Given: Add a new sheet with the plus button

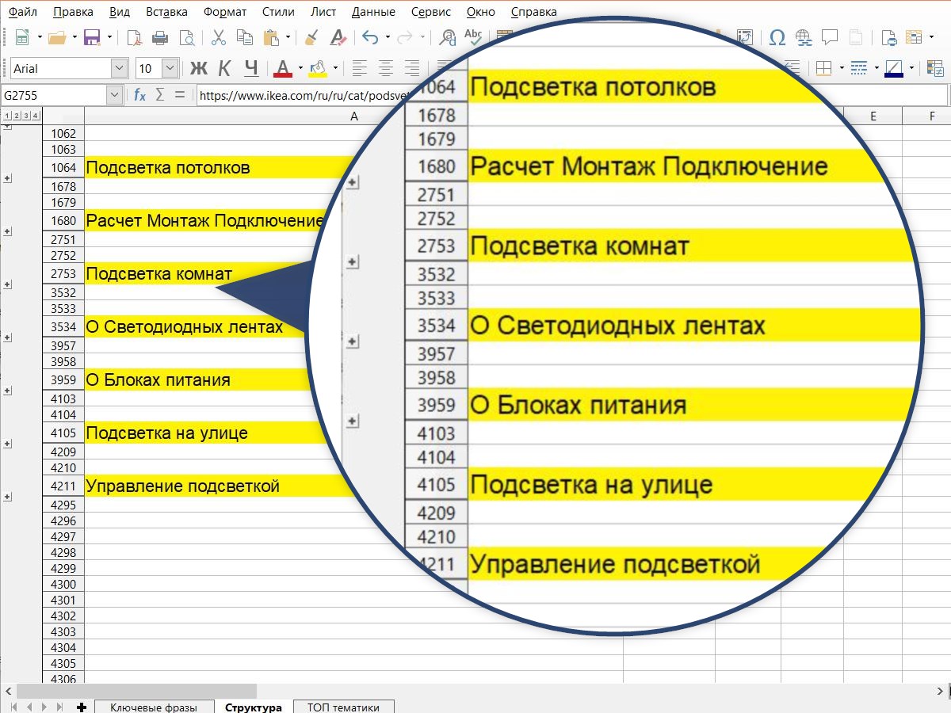Looking at the screenshot, I should pyautogui.click(x=81, y=707).
